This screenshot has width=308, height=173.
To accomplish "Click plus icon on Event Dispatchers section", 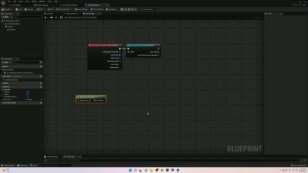I will click(41, 103).
